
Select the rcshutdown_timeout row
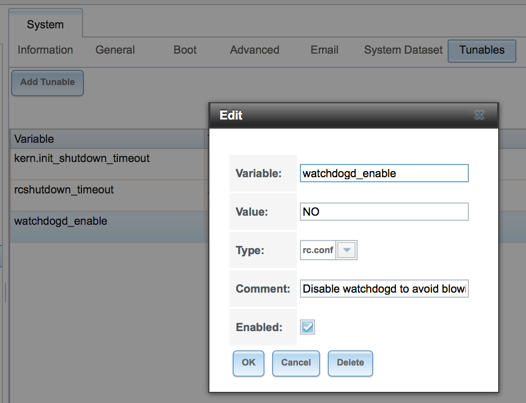107,195
